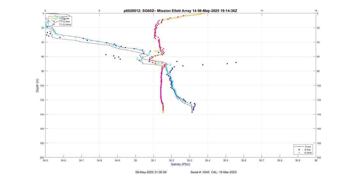This screenshot has width=349, height=177.
Task: Click salinity tick label '34.5'
Action: point(45,160)
